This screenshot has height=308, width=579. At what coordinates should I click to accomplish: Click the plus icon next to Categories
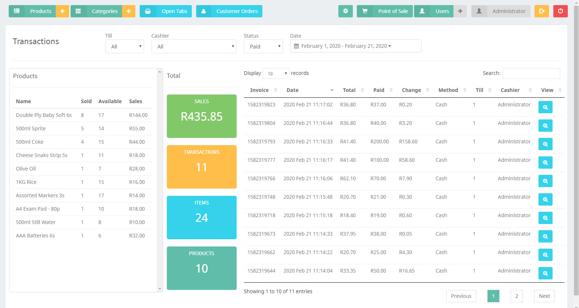tap(128, 11)
